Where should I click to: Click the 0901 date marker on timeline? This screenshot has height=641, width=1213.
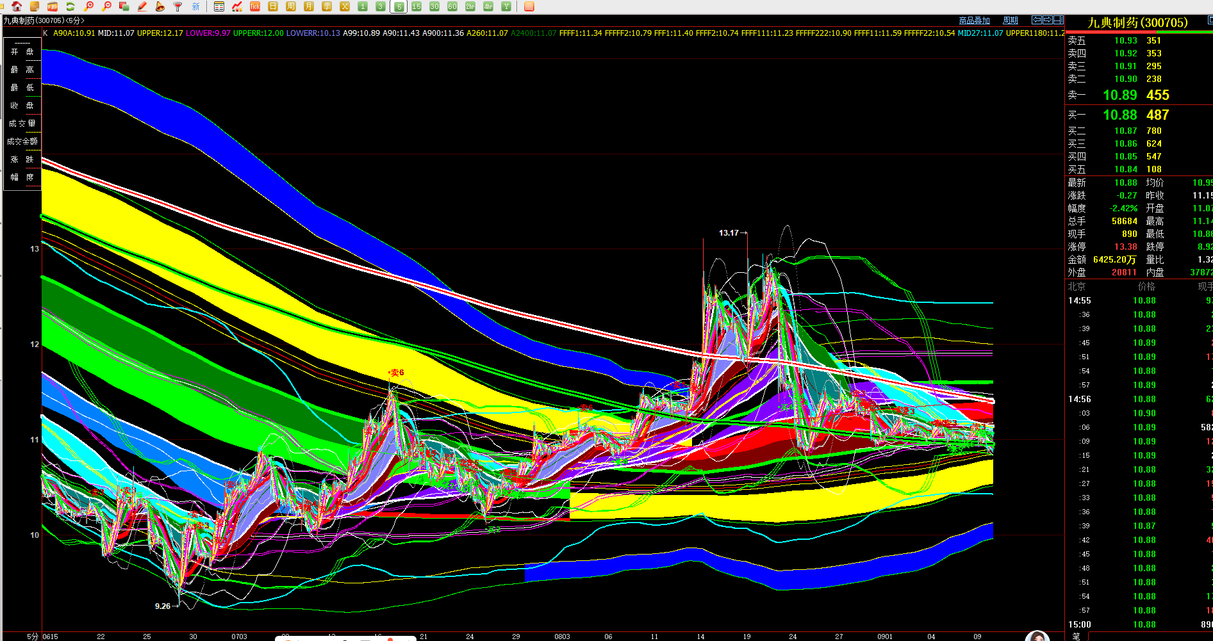[x=885, y=637]
